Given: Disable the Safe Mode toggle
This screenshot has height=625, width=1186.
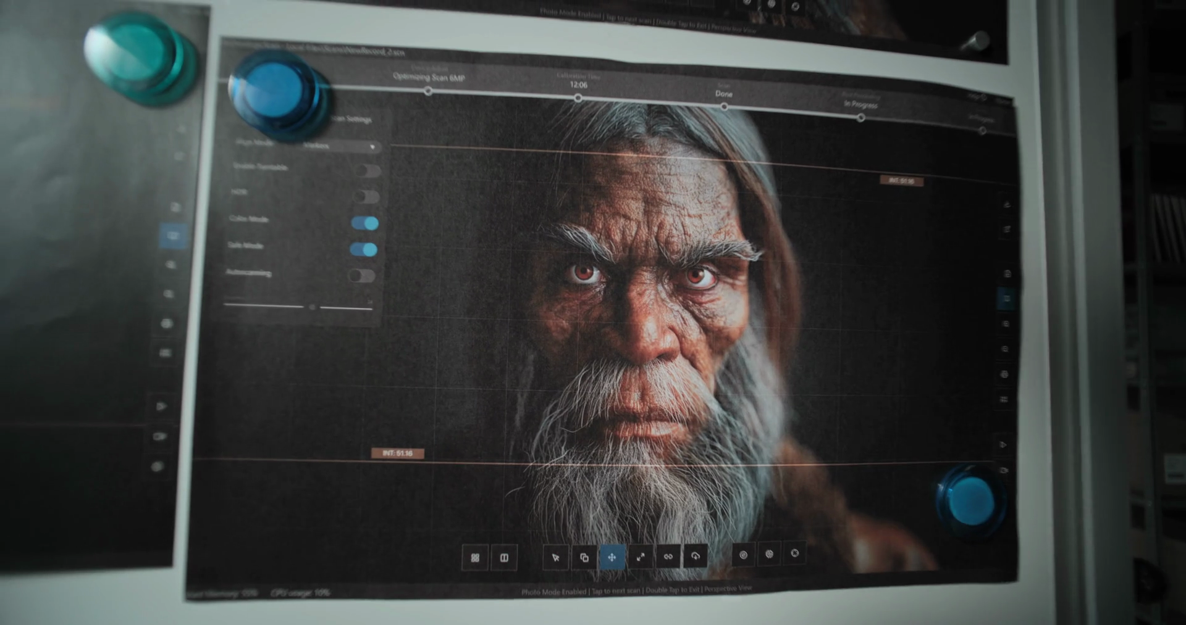Looking at the screenshot, I should tap(363, 249).
